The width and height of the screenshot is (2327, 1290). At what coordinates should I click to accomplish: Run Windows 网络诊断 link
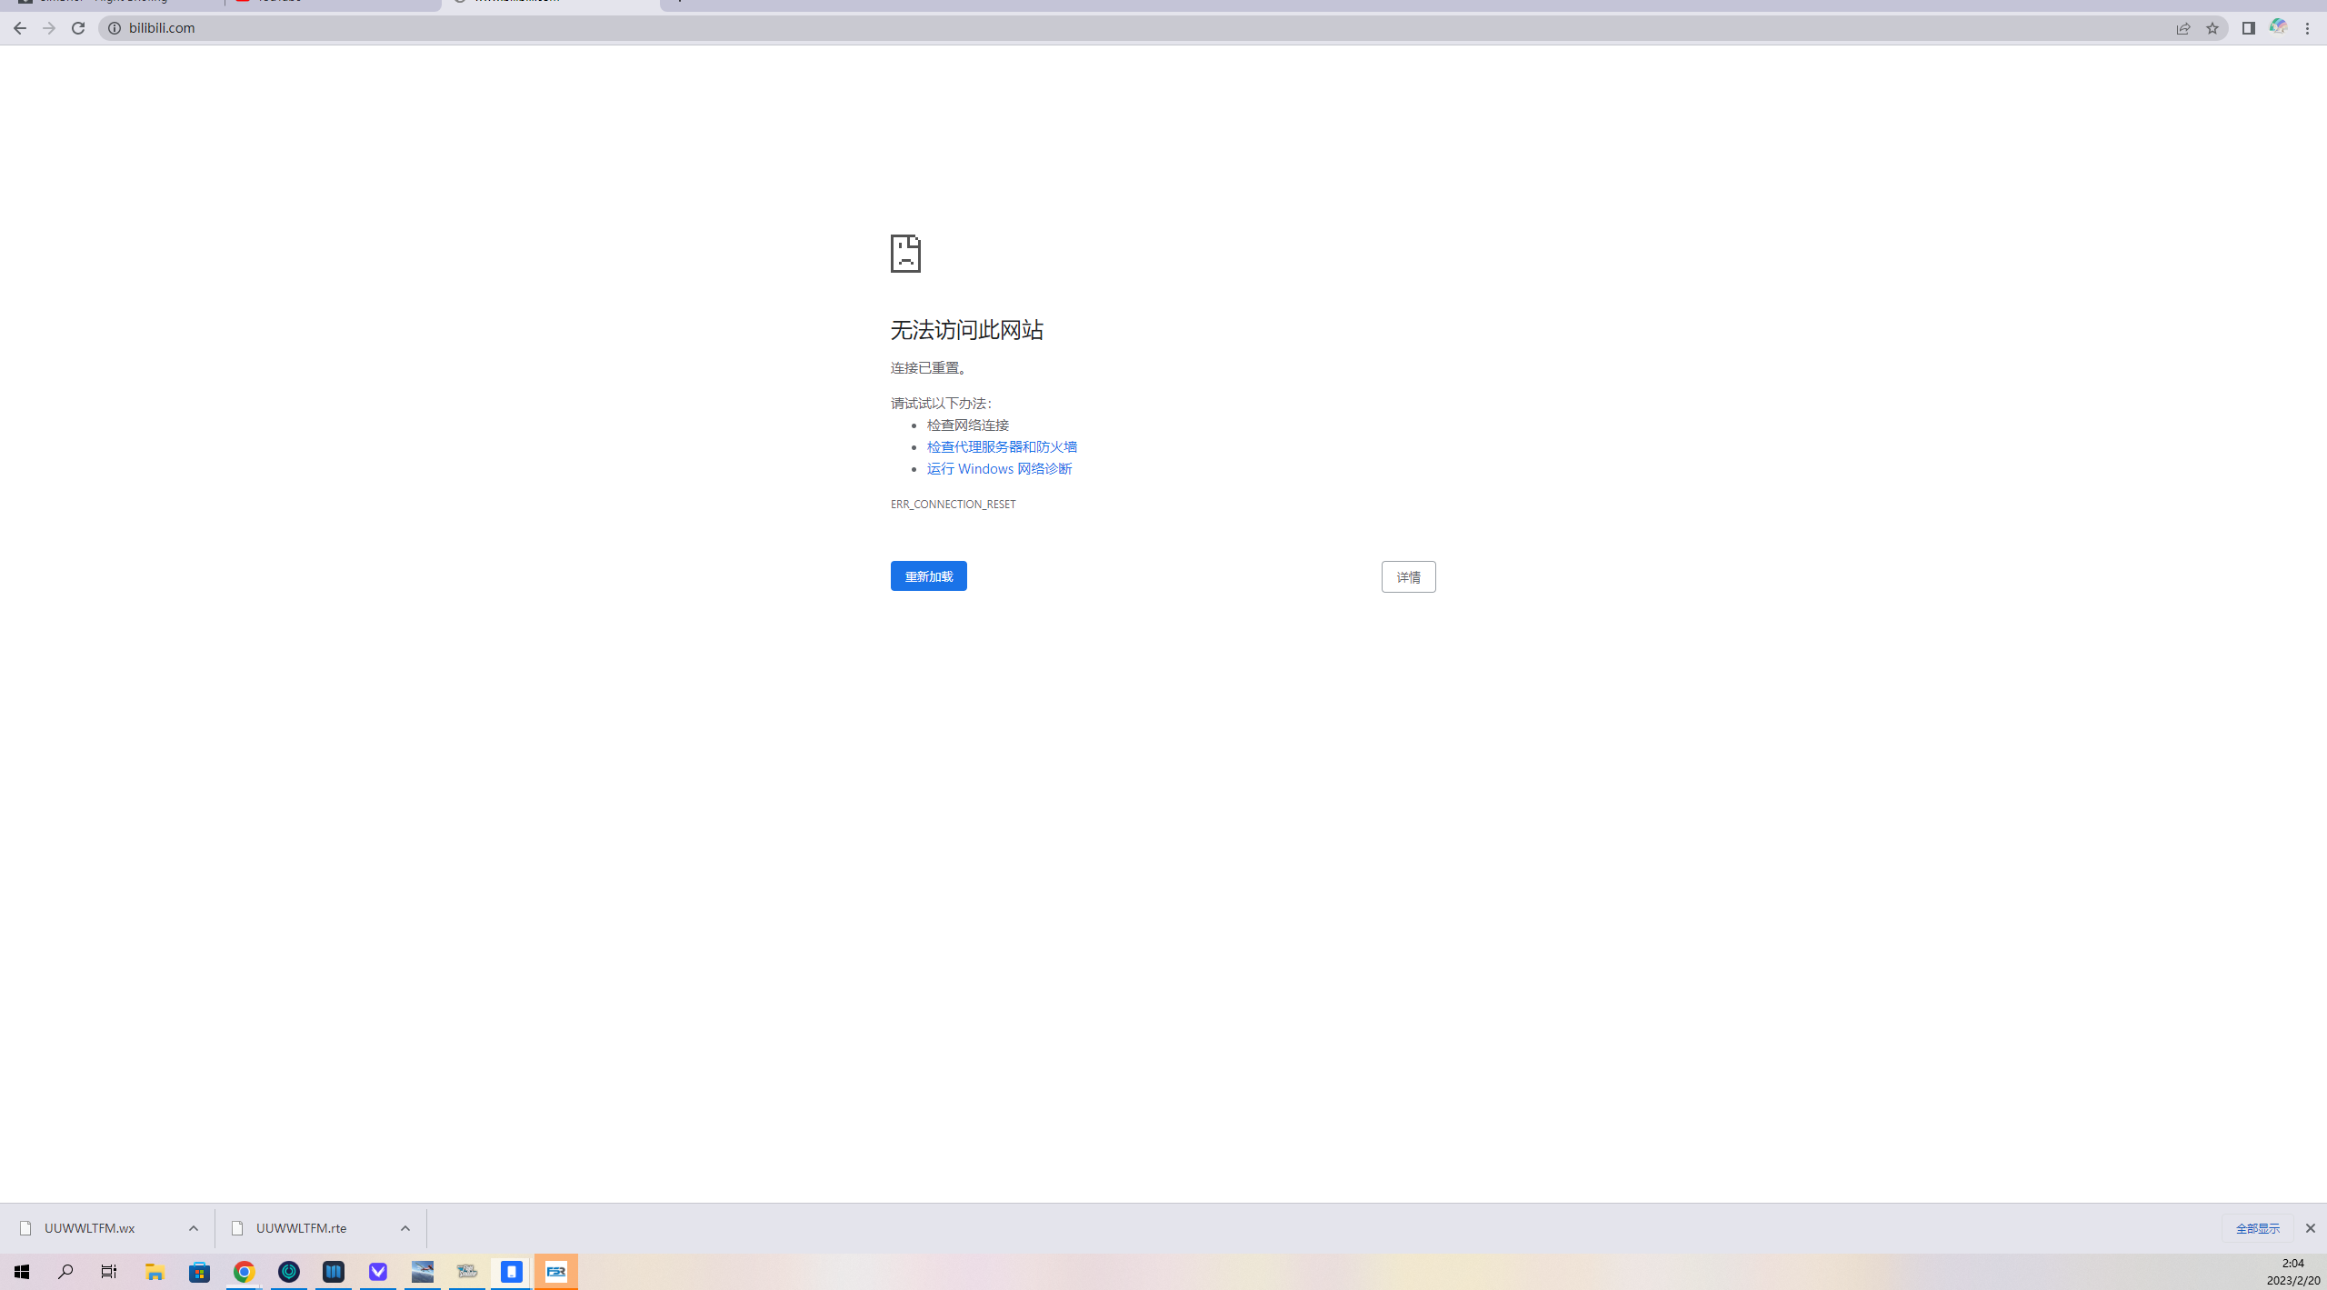tap(999, 468)
